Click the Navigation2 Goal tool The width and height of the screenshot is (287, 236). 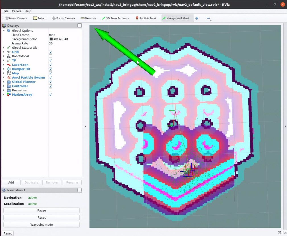[x=177, y=18]
